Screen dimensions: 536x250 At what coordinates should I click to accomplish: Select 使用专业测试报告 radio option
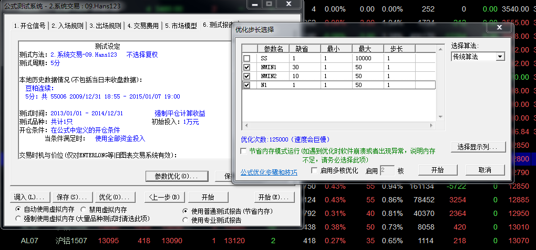(185, 220)
